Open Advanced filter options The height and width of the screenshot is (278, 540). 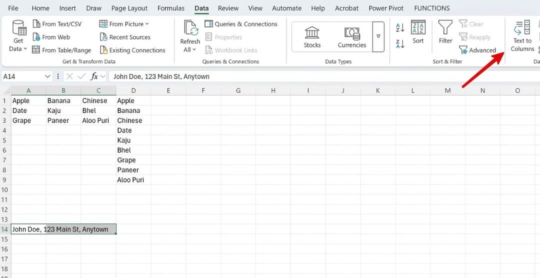click(477, 50)
